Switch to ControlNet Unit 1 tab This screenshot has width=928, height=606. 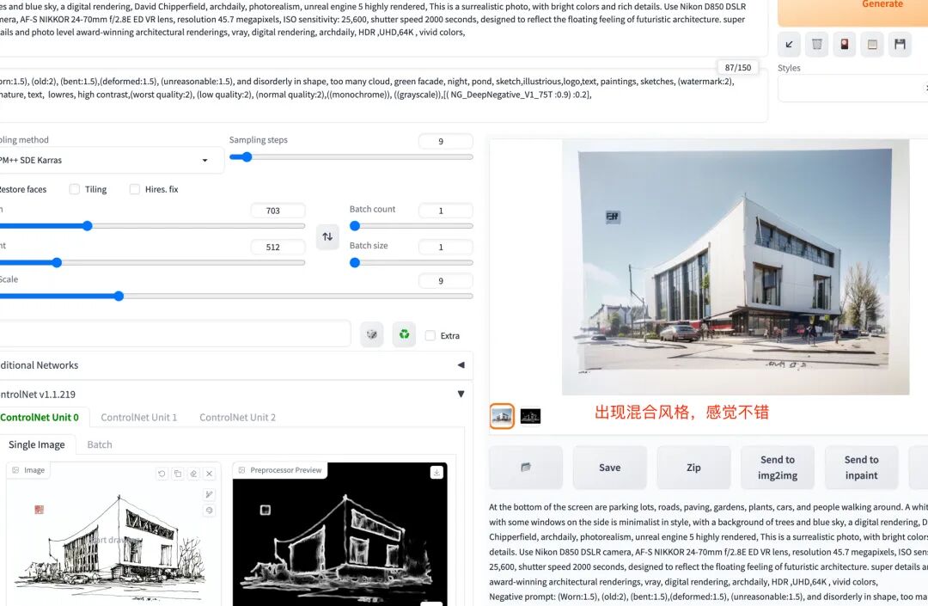click(139, 417)
